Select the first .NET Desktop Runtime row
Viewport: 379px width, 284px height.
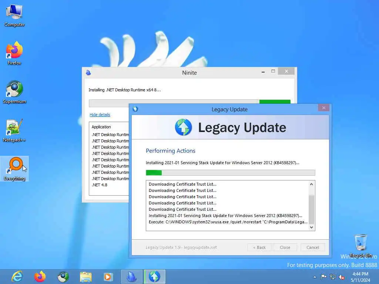click(110, 135)
